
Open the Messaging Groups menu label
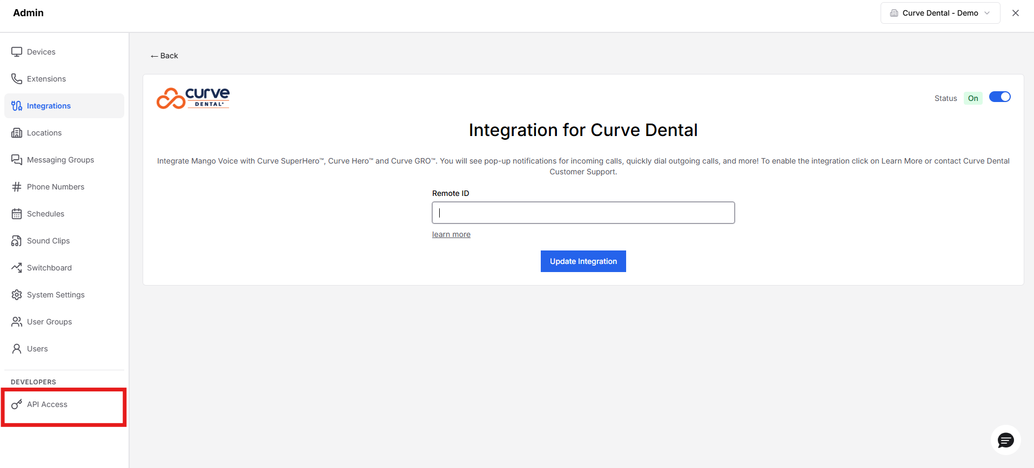(61, 160)
